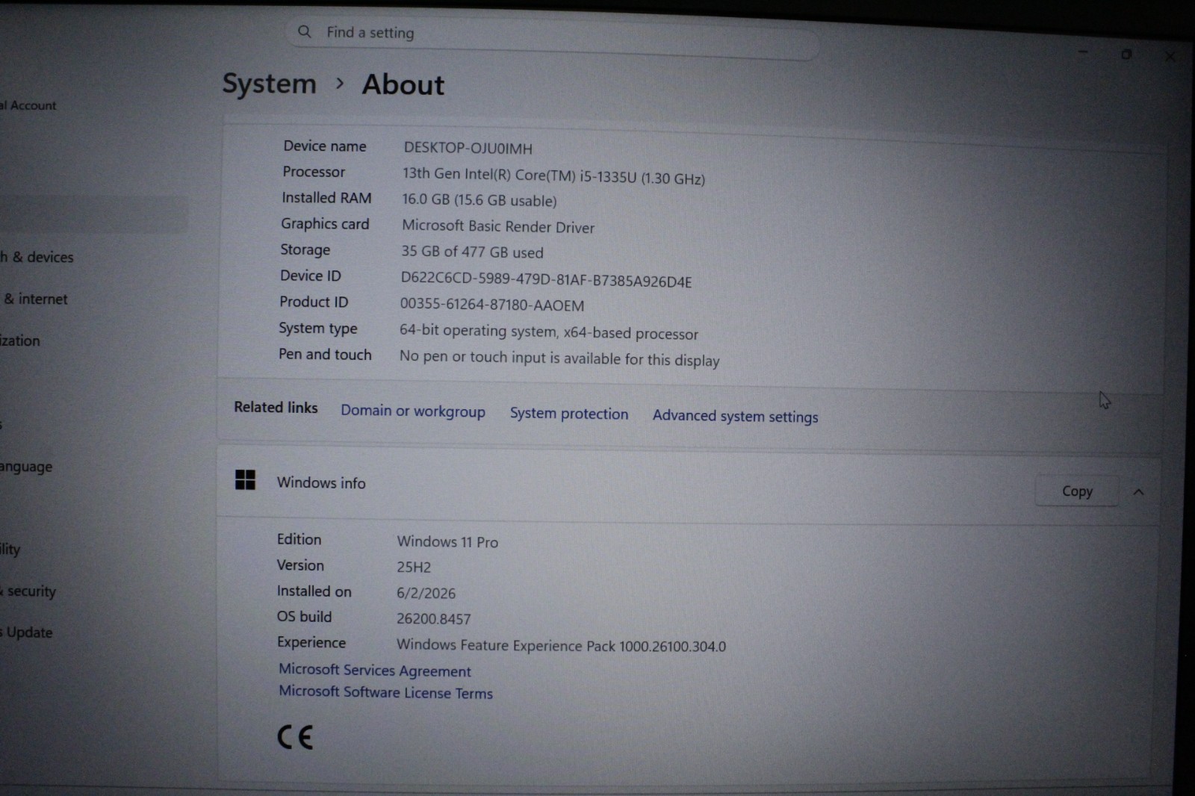Close the Settings window

tap(1170, 56)
